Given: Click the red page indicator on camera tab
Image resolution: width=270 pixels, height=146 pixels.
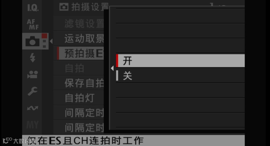Looking at the screenshot, I should 44,36.
